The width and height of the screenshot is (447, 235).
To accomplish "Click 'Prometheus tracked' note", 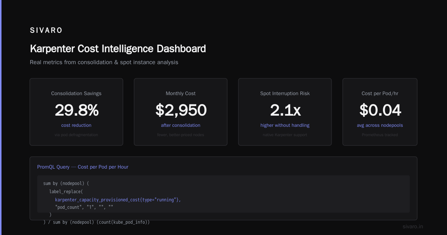I will tap(380, 135).
